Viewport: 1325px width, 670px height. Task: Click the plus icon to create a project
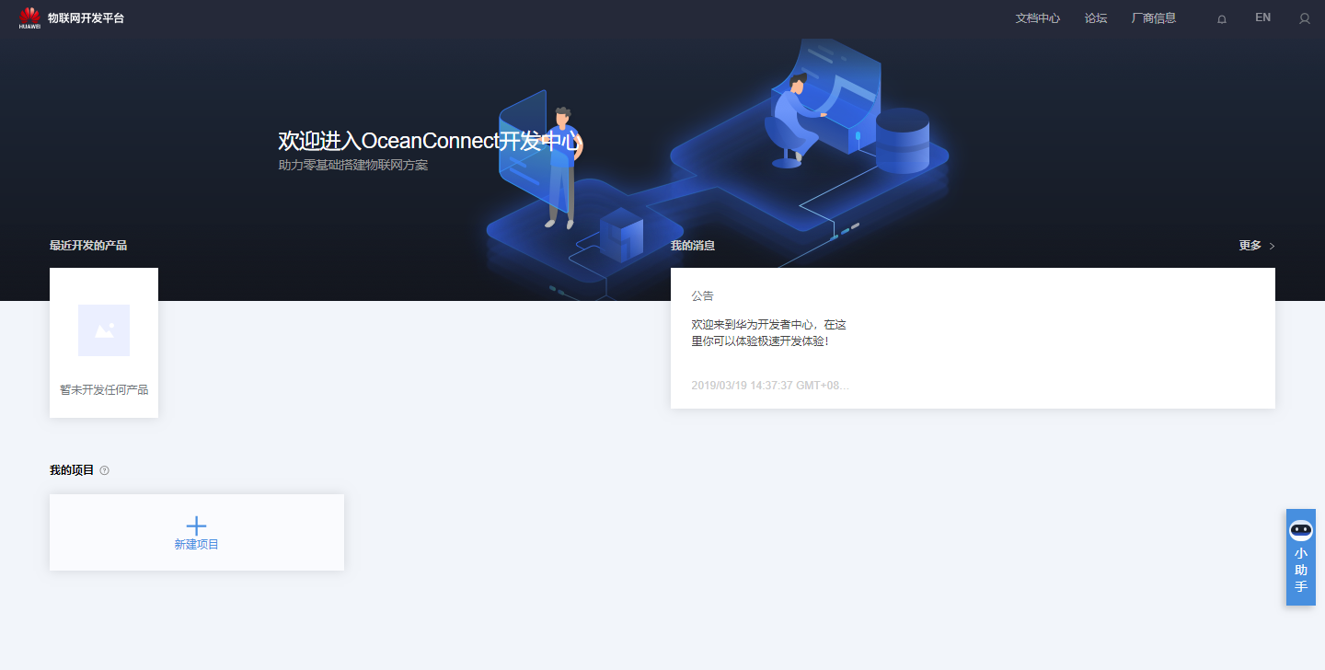(196, 526)
